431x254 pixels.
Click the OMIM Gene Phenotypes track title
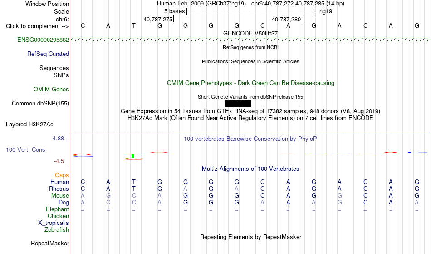tap(250, 83)
